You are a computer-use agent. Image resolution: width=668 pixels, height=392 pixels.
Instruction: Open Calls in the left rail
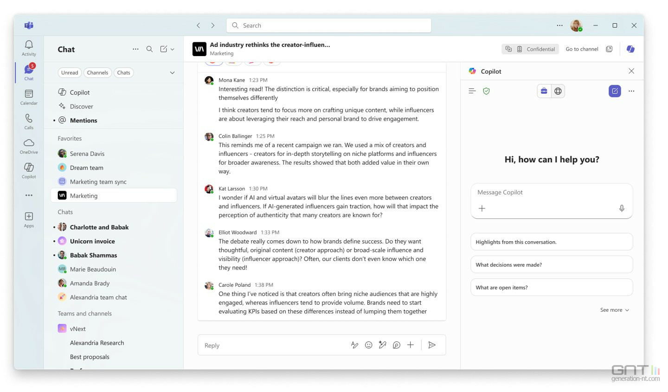click(x=29, y=122)
